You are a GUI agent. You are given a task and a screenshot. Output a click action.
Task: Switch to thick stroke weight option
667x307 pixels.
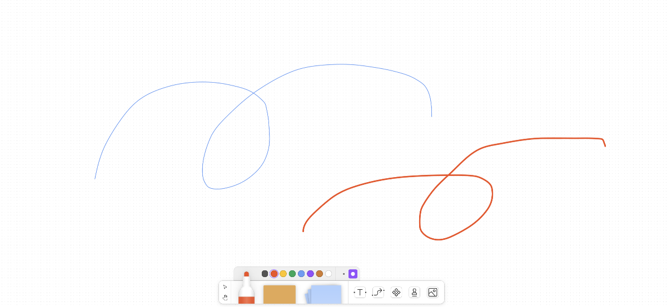point(353,274)
